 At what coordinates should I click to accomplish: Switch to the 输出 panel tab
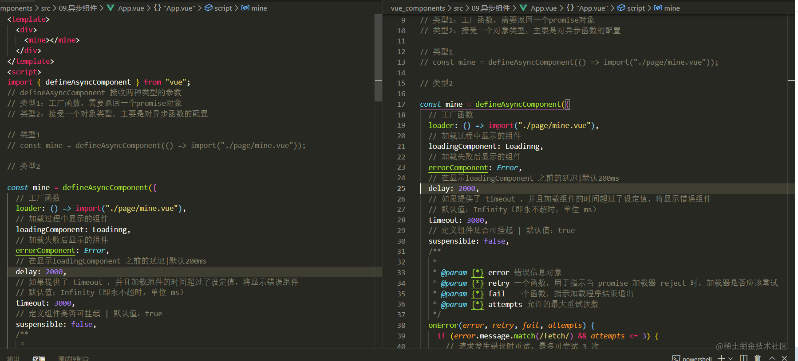13,358
